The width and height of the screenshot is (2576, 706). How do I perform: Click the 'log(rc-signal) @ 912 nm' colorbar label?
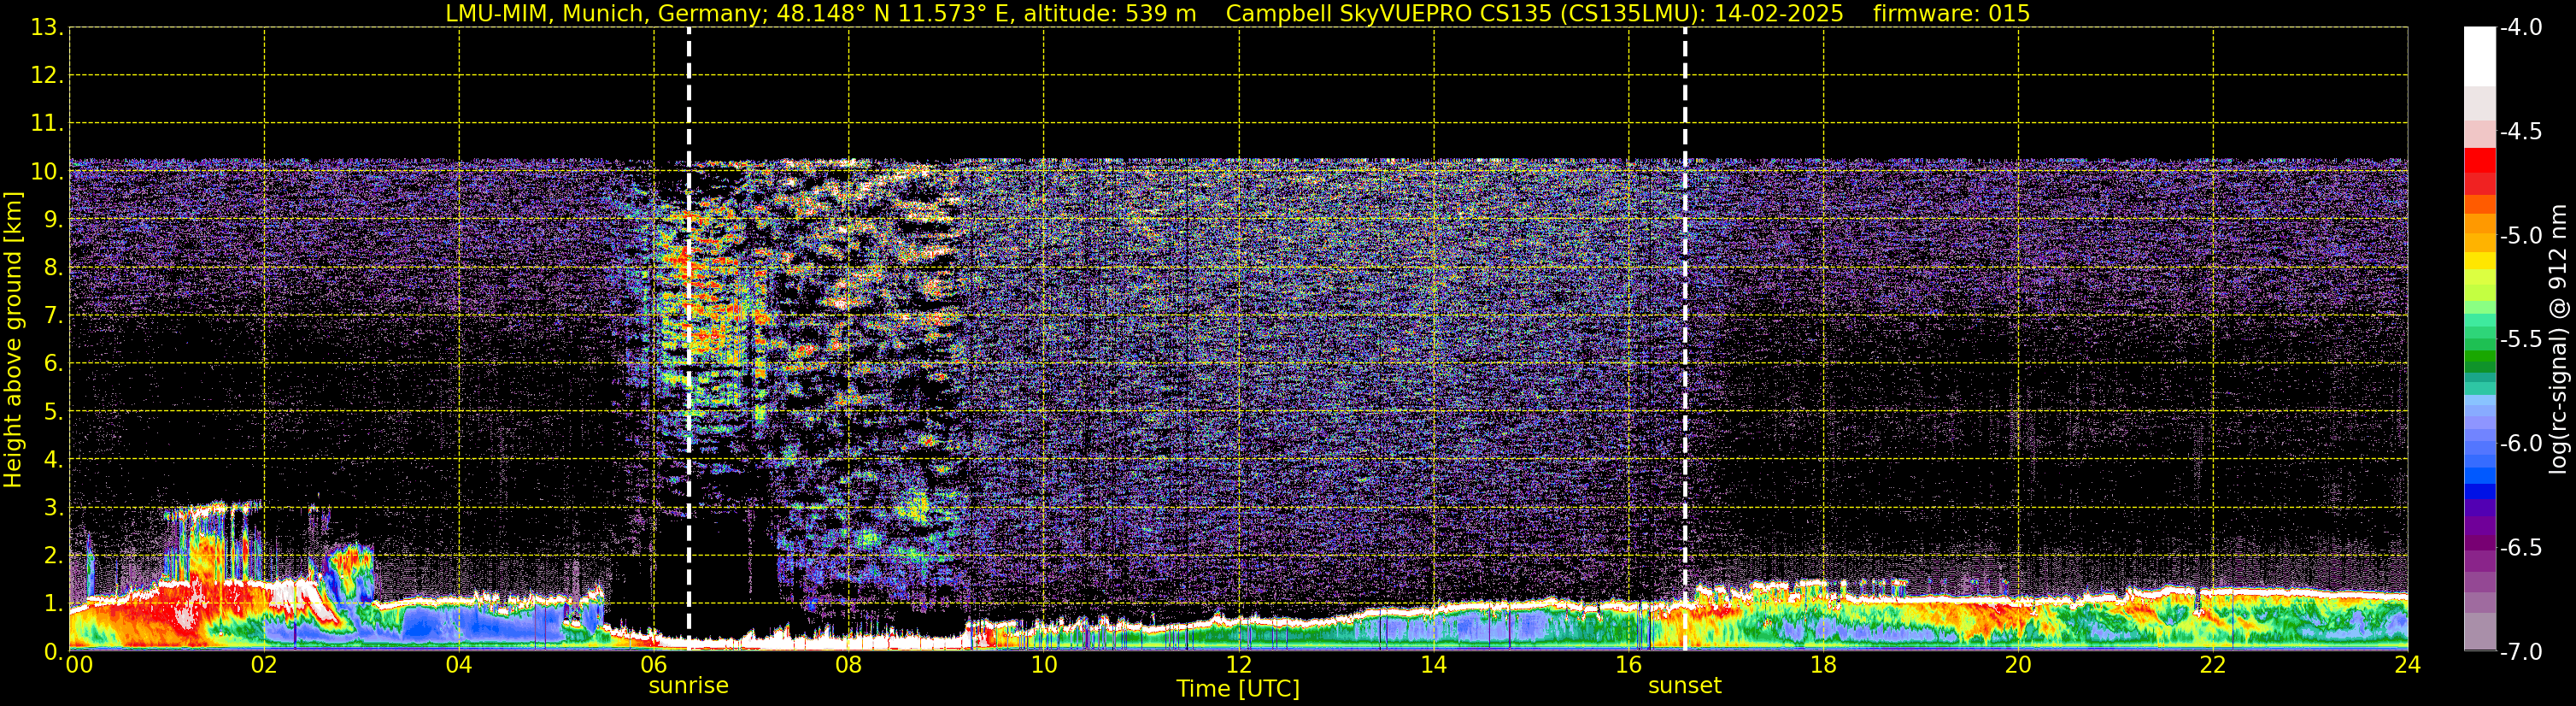[2560, 339]
